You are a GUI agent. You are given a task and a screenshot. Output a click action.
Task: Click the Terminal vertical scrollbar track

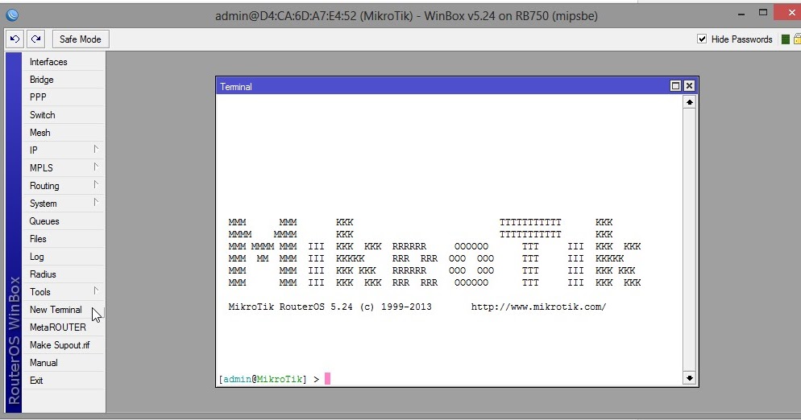coord(689,240)
